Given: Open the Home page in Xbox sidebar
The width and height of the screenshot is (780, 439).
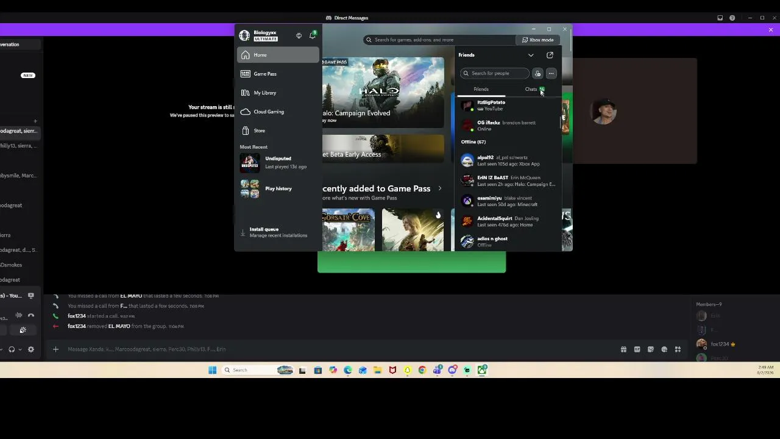Looking at the screenshot, I should pyautogui.click(x=278, y=55).
